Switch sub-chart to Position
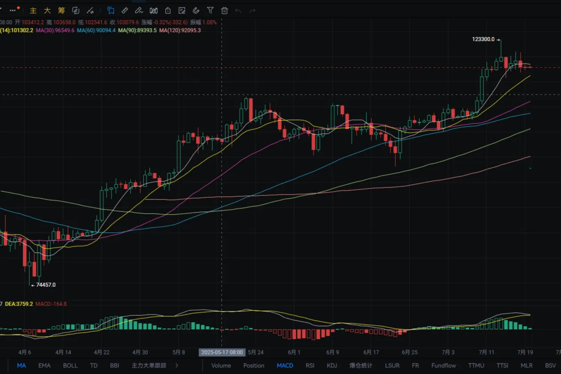This screenshot has height=374, width=561. [x=254, y=366]
